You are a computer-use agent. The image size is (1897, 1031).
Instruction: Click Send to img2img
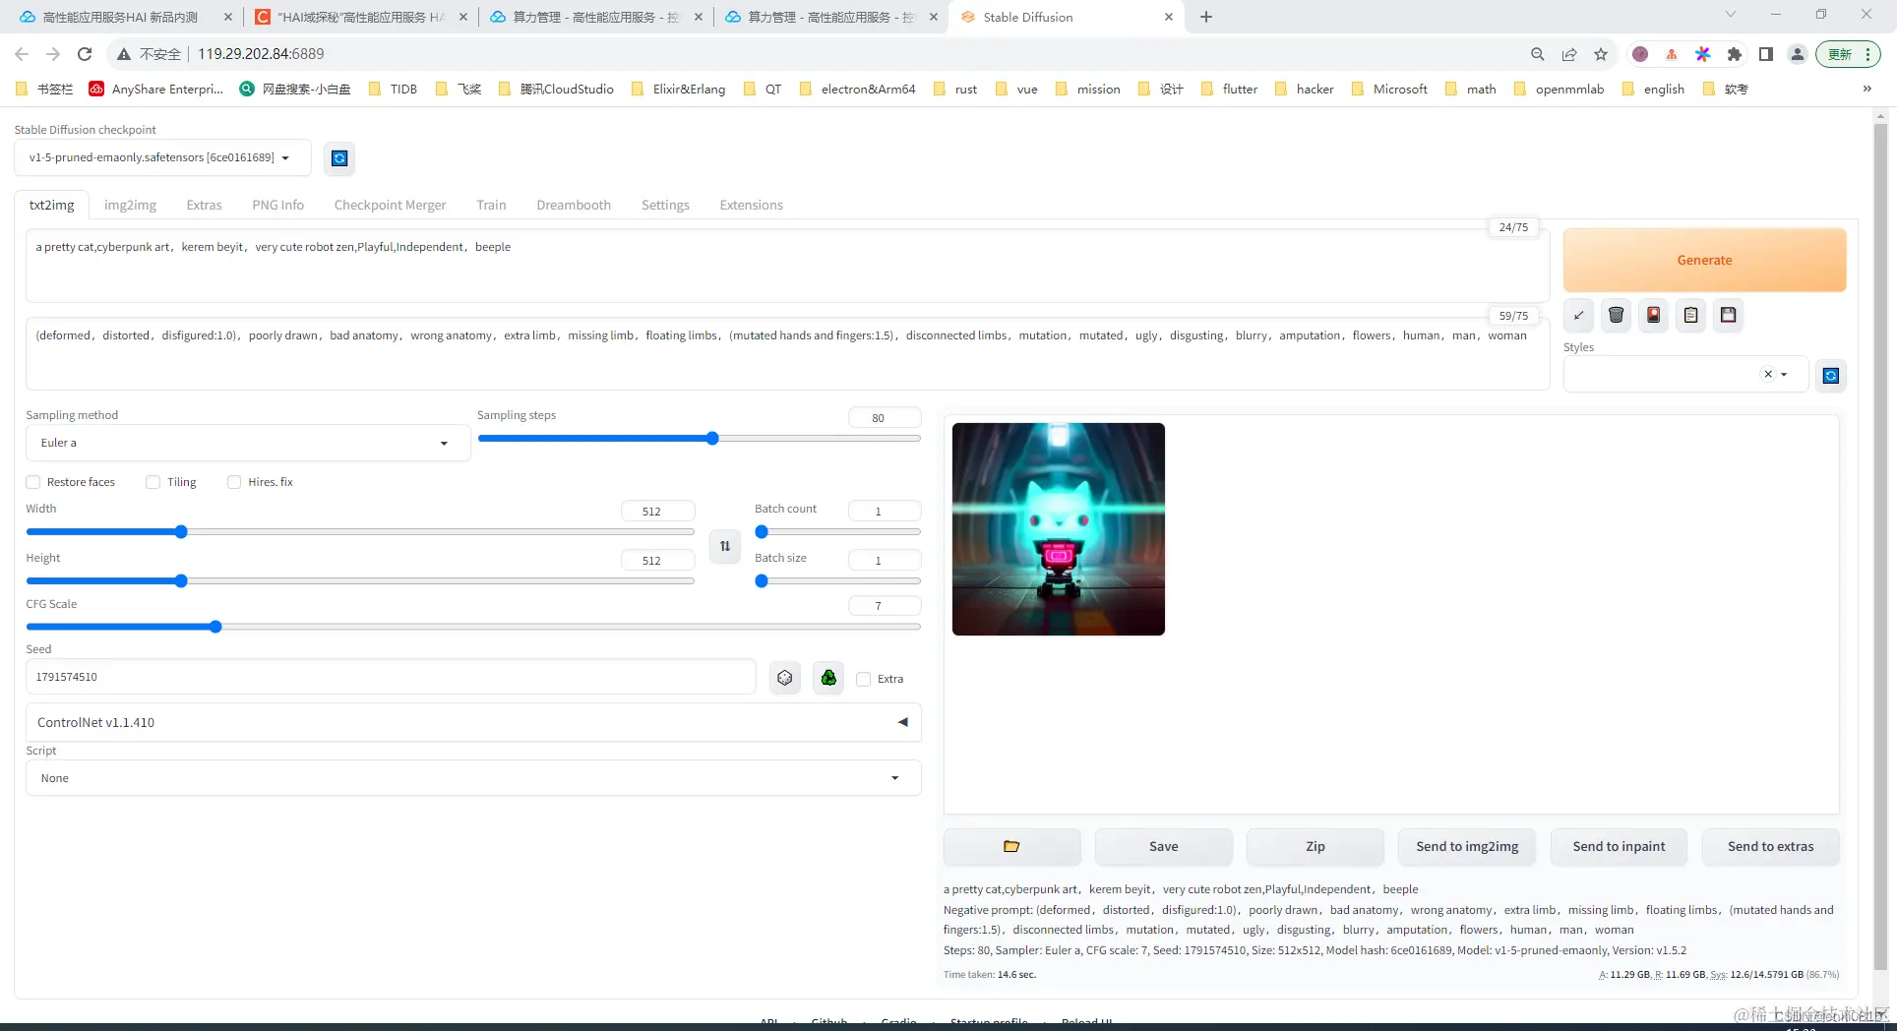point(1467,846)
